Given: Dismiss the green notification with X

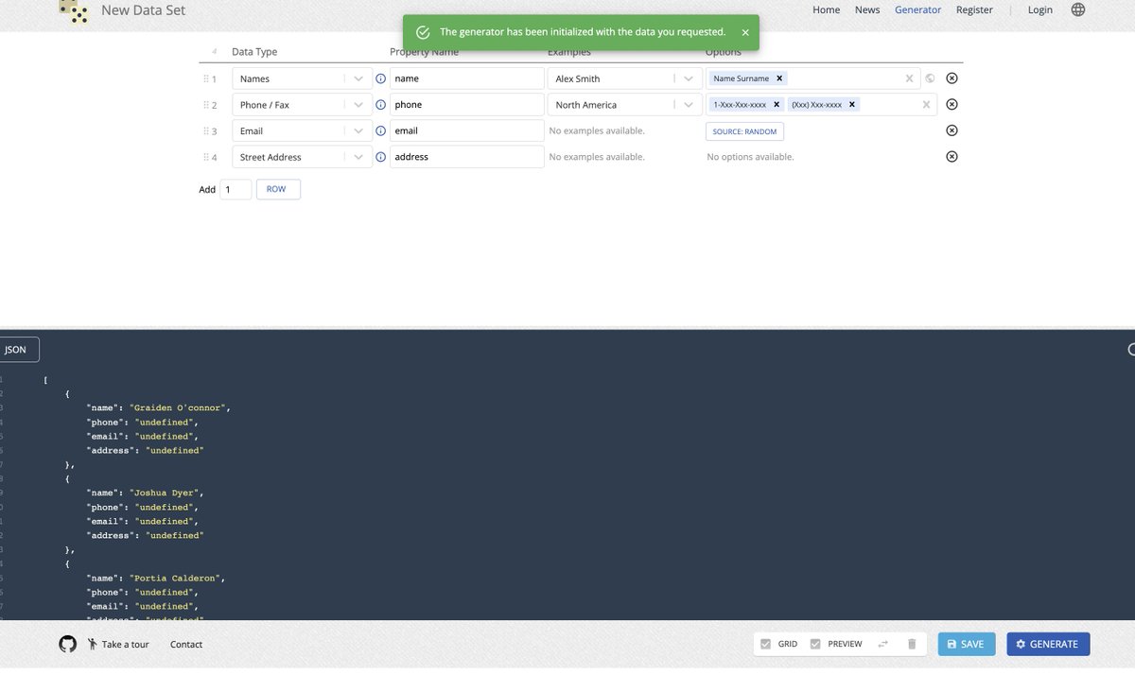Looking at the screenshot, I should pyautogui.click(x=745, y=32).
